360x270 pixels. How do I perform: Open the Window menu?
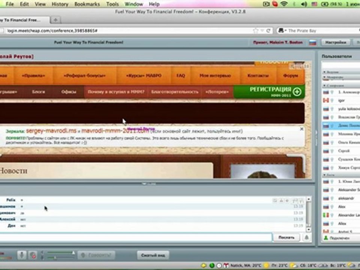133,4
